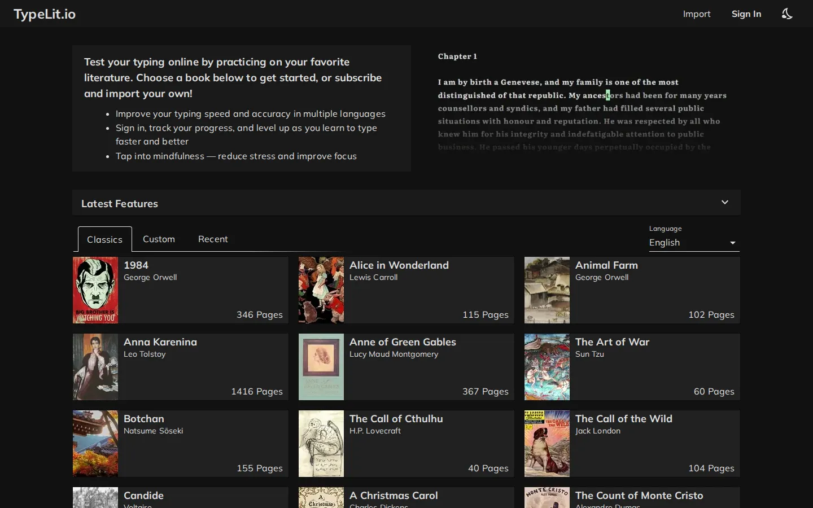
Task: Click the 346 Pages label
Action: 260,315
